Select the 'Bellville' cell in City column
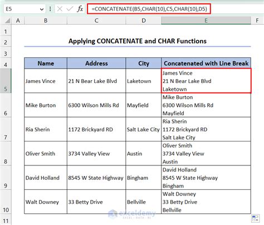 (x=144, y=202)
